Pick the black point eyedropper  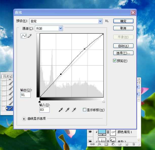click(x=61, y=110)
